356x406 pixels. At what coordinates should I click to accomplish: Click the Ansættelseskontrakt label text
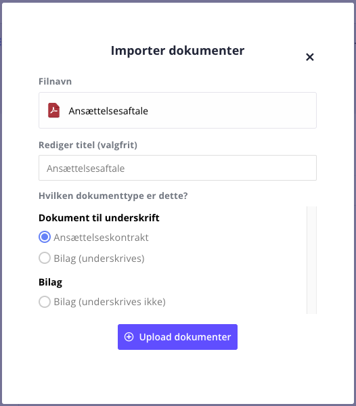pyautogui.click(x=101, y=238)
